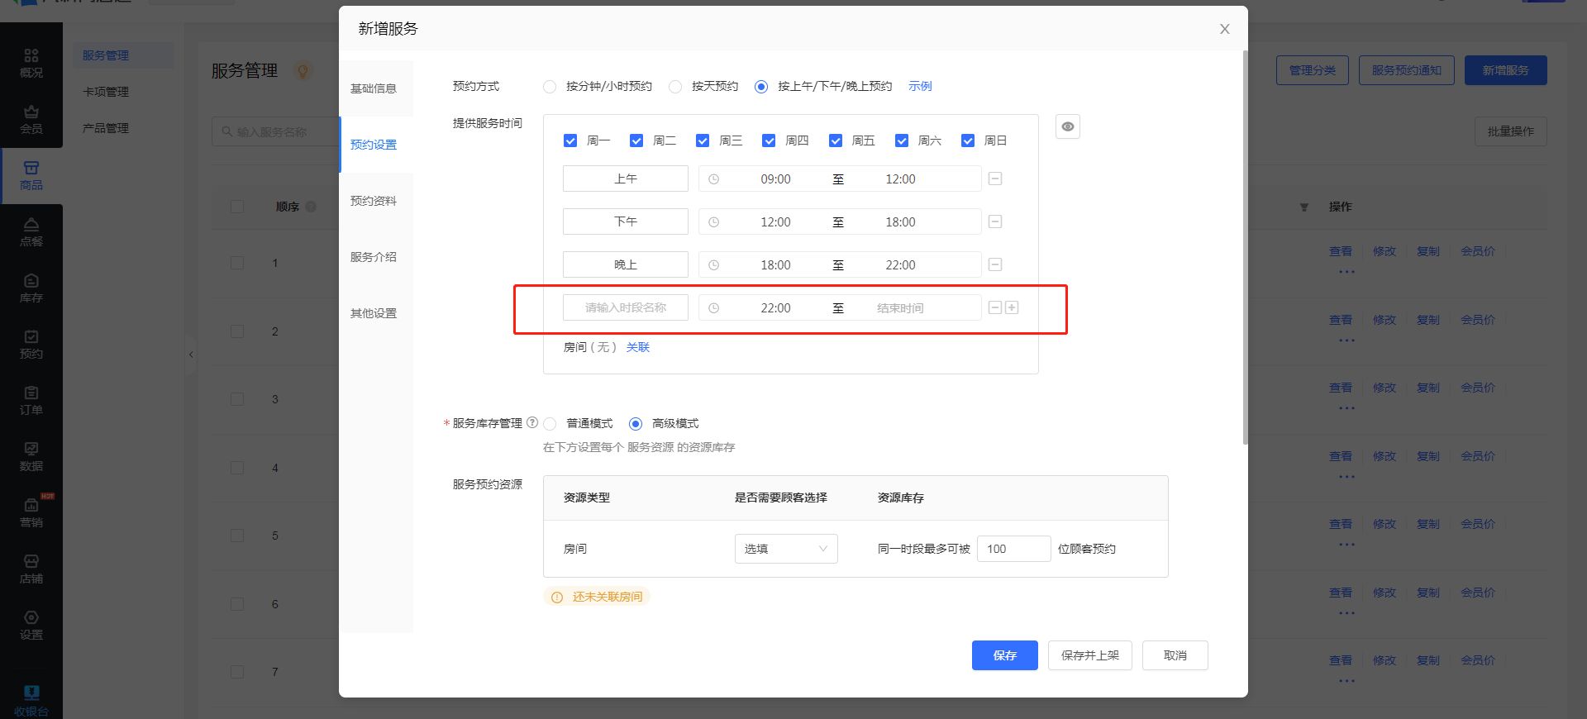
Task: Remove the 晚上 time slot row
Action: [995, 264]
